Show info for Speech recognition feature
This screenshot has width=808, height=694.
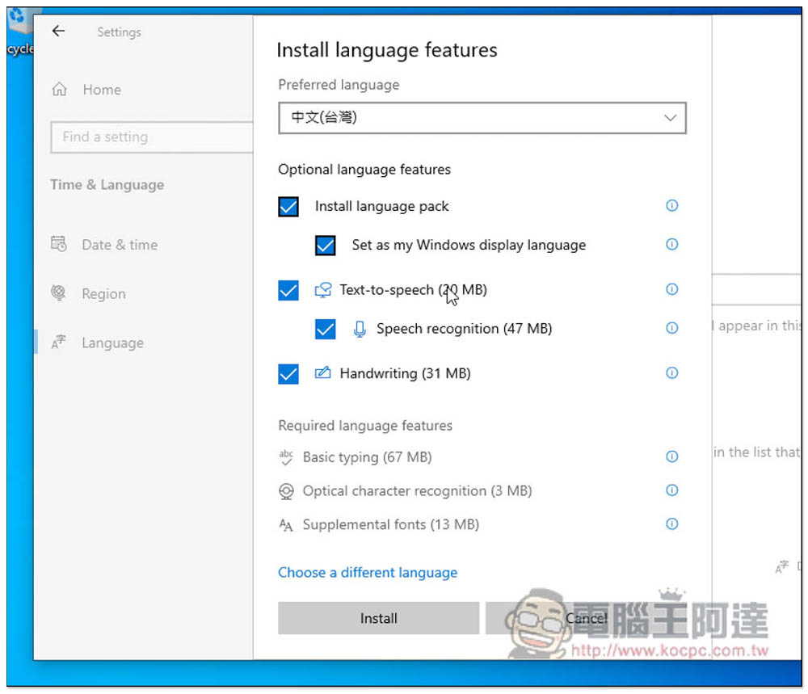tap(671, 328)
